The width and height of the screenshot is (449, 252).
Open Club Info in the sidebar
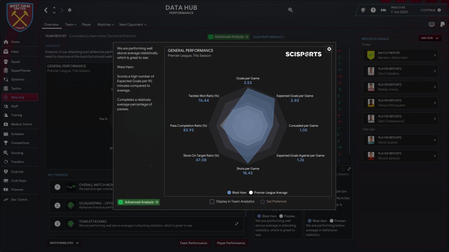(19, 172)
